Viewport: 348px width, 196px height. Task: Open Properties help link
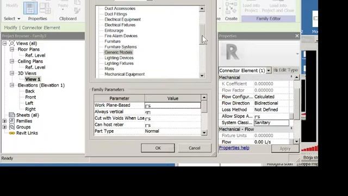234,148
